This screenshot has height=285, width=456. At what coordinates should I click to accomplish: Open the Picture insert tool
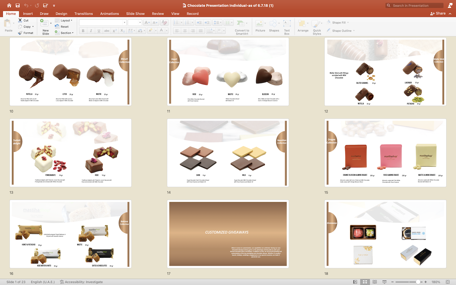click(260, 26)
